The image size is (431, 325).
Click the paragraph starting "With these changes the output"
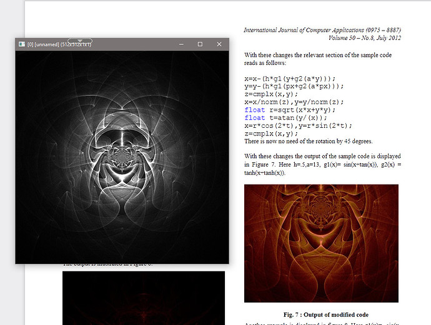[322, 164]
